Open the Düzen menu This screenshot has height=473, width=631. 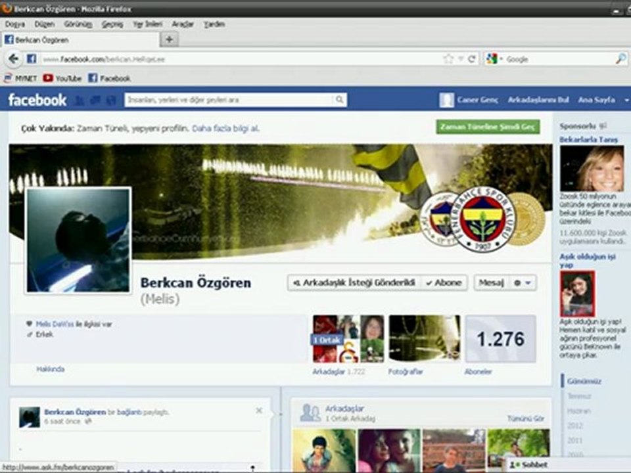point(44,24)
